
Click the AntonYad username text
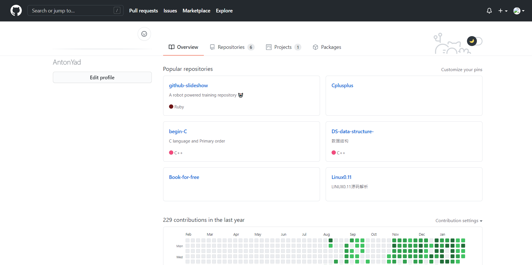point(67,62)
